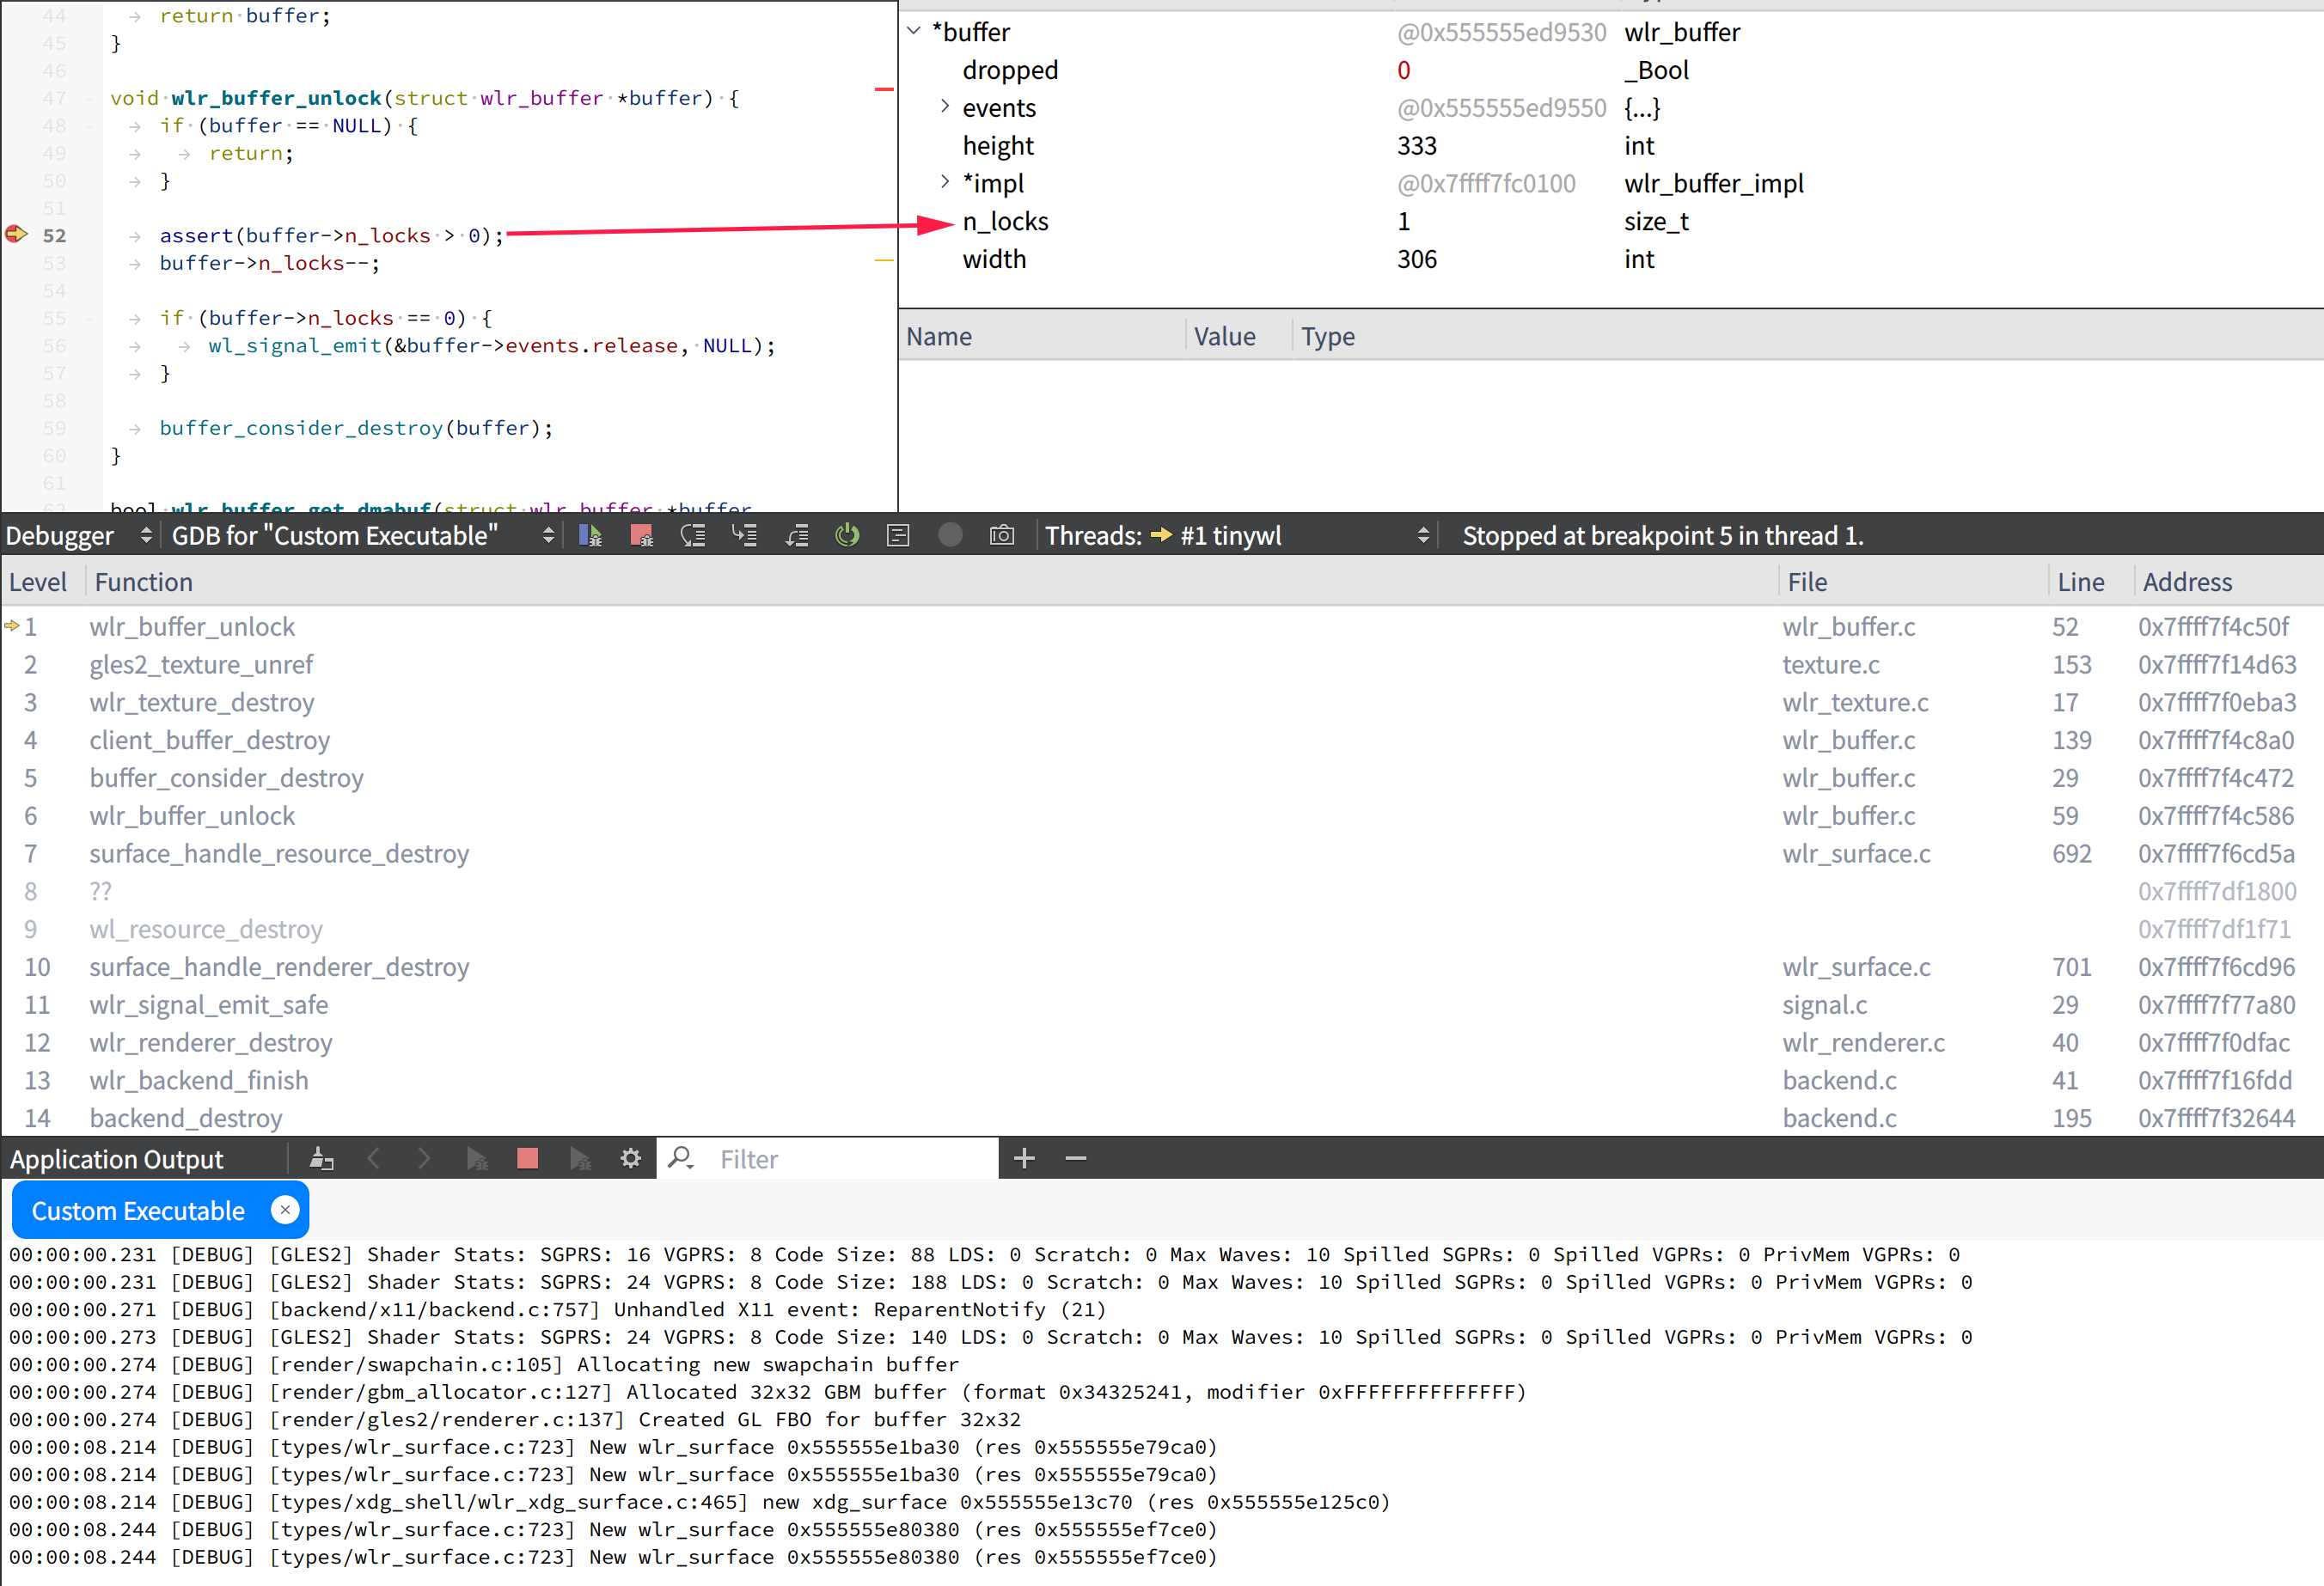
Task: Add a new output pane with the plus button
Action: 1023,1158
